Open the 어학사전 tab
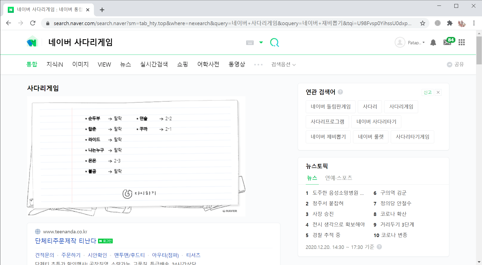Viewport: 482px width, 265px height. (x=208, y=64)
